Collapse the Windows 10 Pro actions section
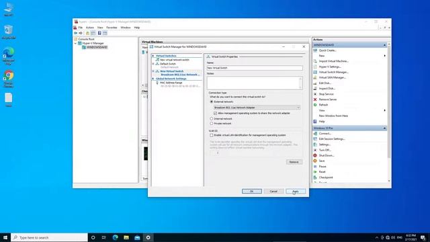 tap(384, 128)
